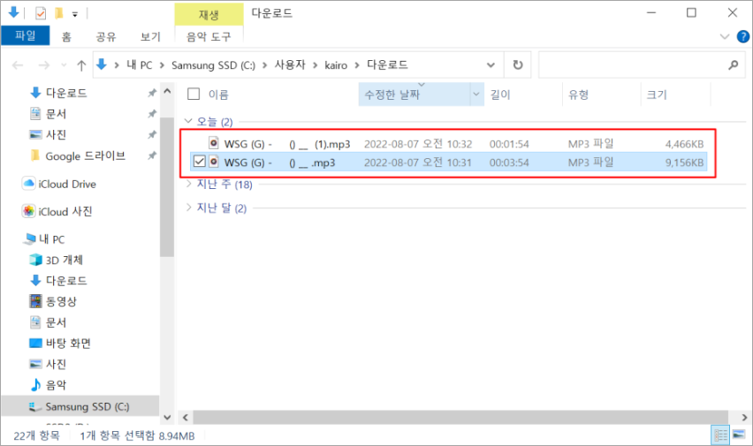Click the icon of the checked mp3 file

tap(214, 162)
